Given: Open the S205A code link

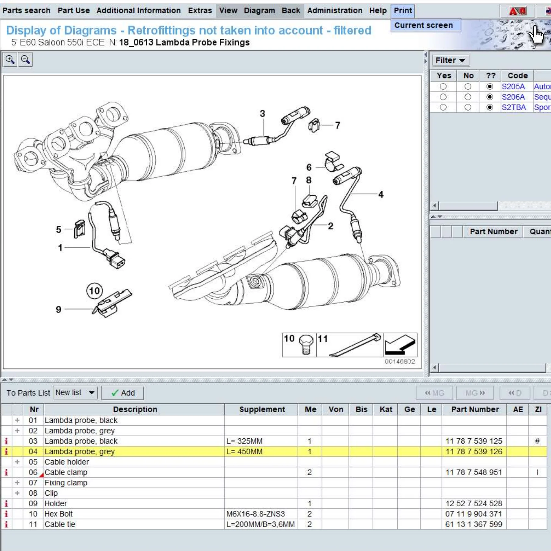Looking at the screenshot, I should [513, 87].
